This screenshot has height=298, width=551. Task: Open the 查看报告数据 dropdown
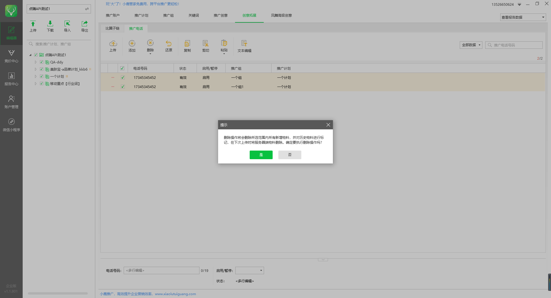[x=523, y=17]
